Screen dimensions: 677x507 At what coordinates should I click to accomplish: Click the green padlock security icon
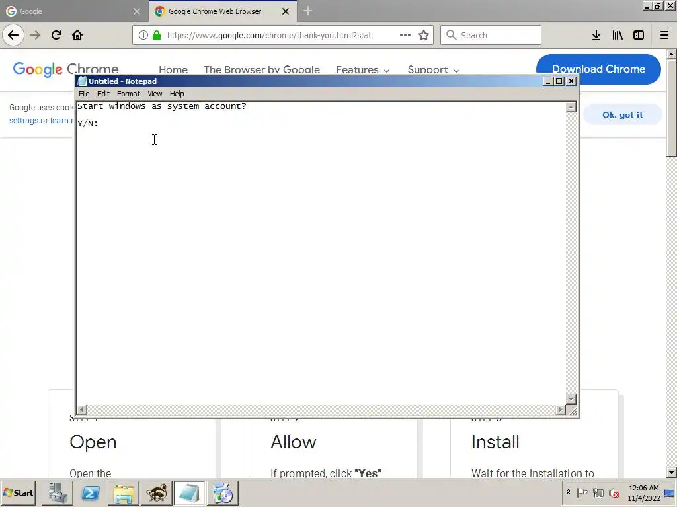click(x=157, y=35)
